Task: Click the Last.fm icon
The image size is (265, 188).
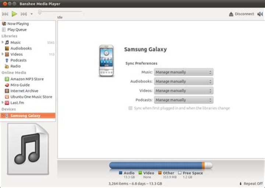Action: point(7,103)
